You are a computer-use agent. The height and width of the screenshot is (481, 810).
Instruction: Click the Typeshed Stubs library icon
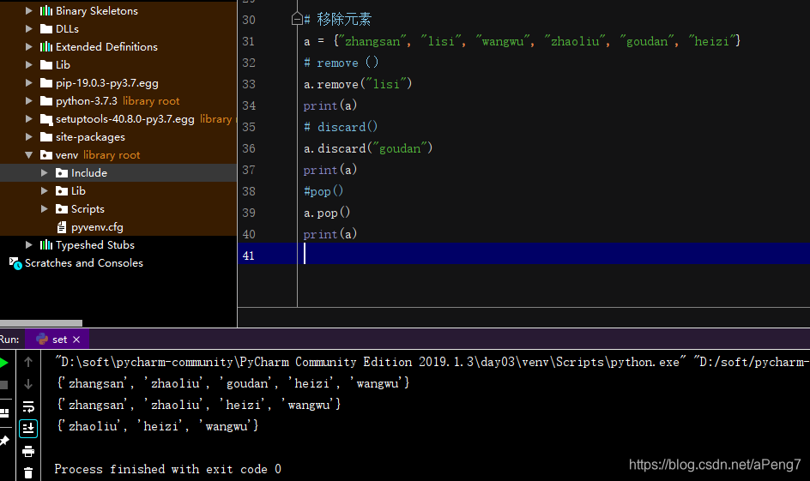tap(46, 245)
